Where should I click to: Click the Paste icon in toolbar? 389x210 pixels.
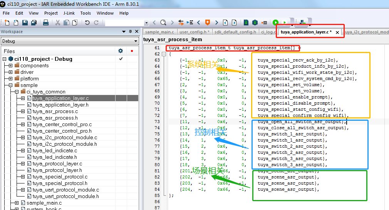pos(75,23)
